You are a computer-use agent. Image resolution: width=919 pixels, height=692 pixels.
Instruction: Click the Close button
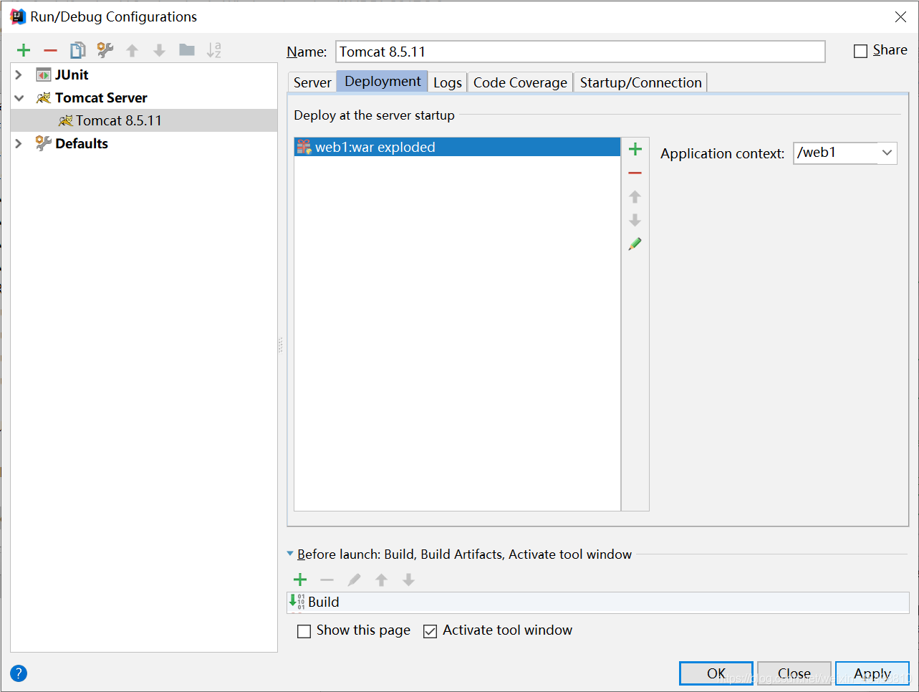tap(794, 673)
